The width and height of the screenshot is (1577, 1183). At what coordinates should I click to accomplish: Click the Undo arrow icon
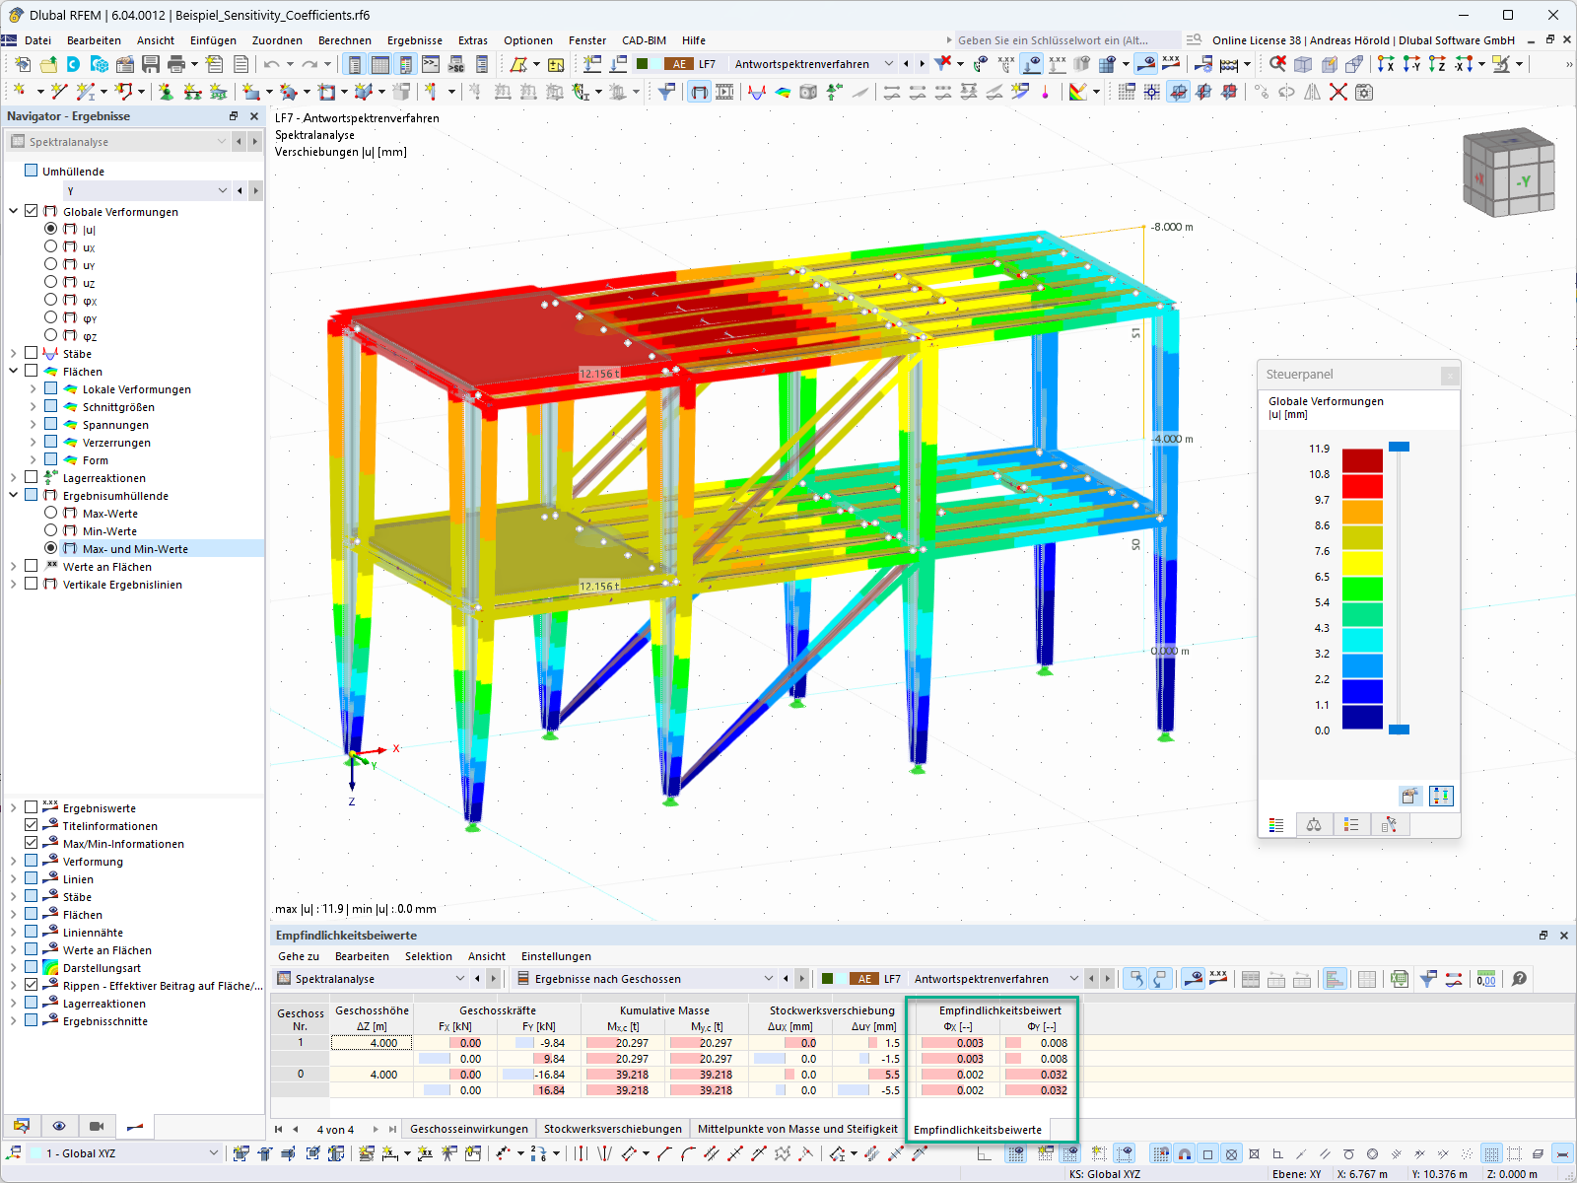[271, 64]
